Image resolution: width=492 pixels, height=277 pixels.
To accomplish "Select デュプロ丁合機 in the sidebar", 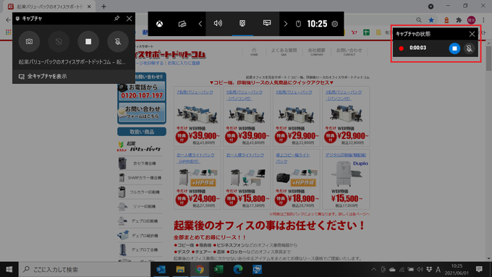I will click(140, 250).
